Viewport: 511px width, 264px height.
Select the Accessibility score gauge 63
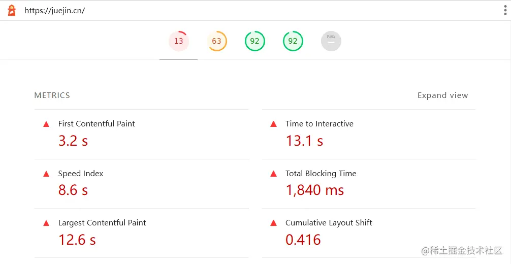(217, 41)
